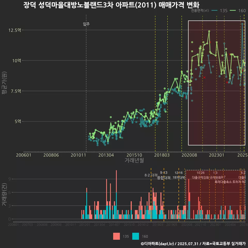Click the 0 tick on the volume y-axis

click(x=10, y=219)
